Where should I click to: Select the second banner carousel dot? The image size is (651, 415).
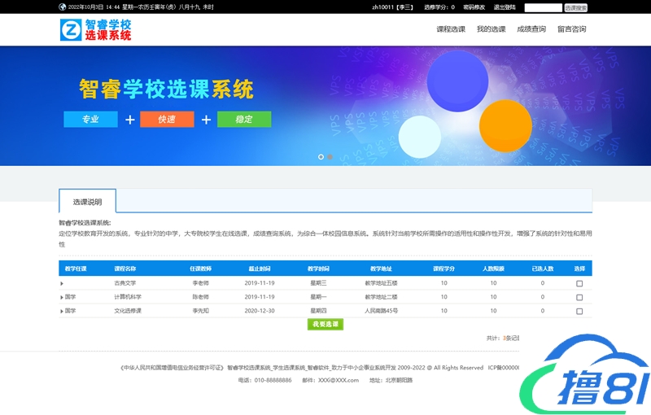[330, 157]
